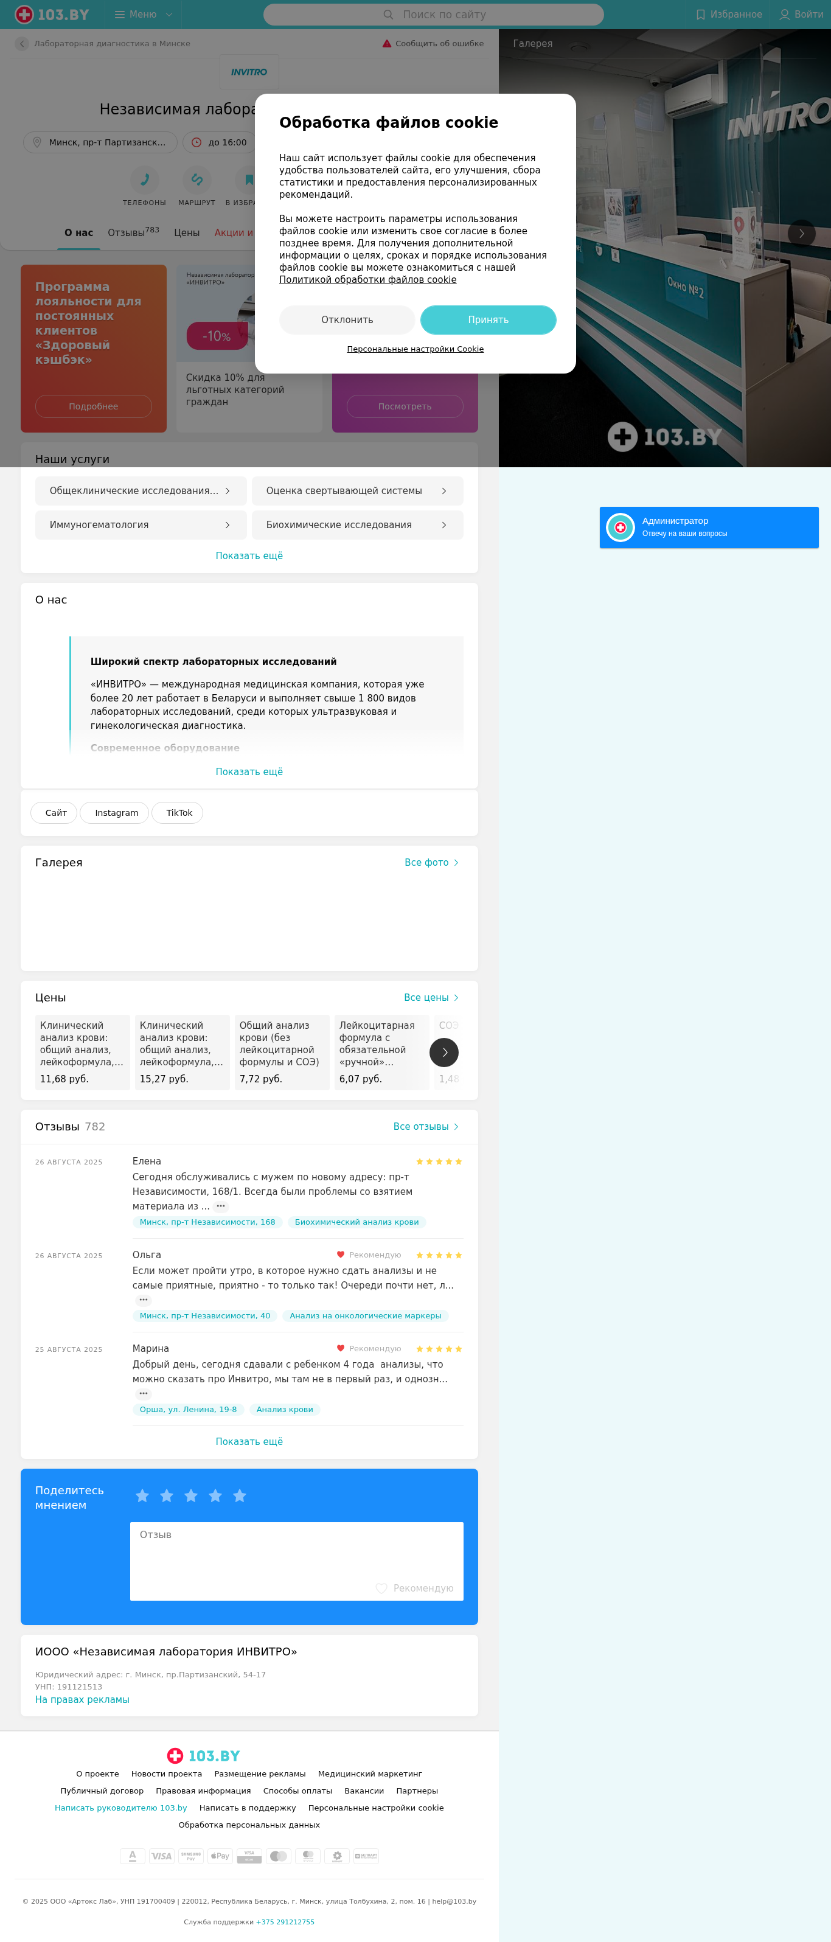Toggle the Рекомендую heart option
This screenshot has width=831, height=1942.
415,1588
